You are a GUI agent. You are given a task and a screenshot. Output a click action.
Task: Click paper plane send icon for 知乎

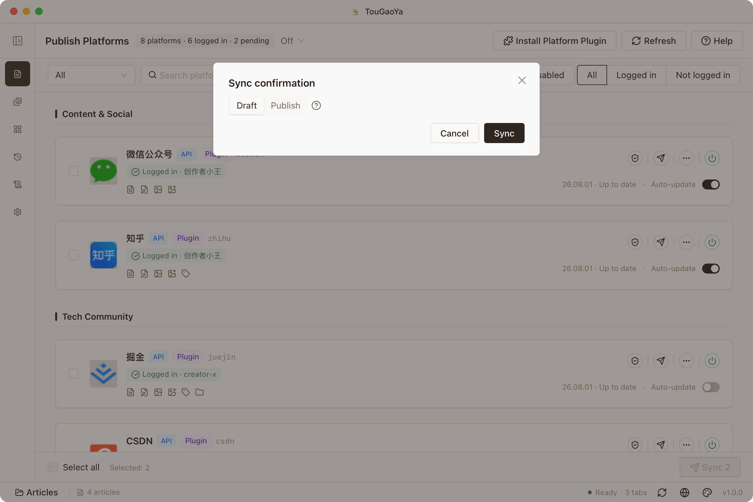(x=660, y=242)
